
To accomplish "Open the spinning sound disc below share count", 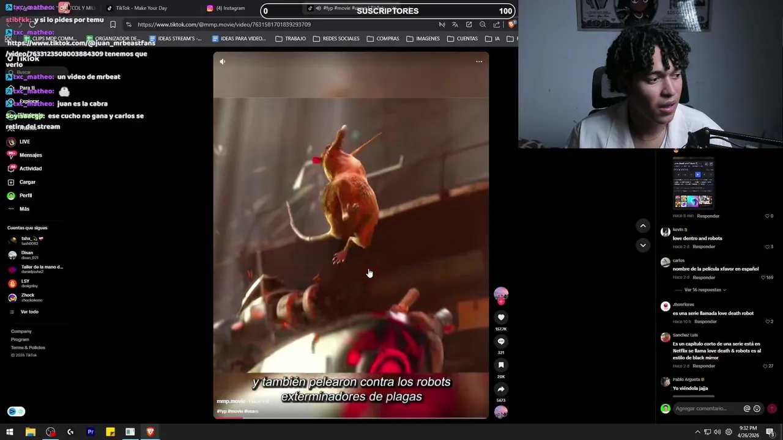I will click(x=501, y=412).
